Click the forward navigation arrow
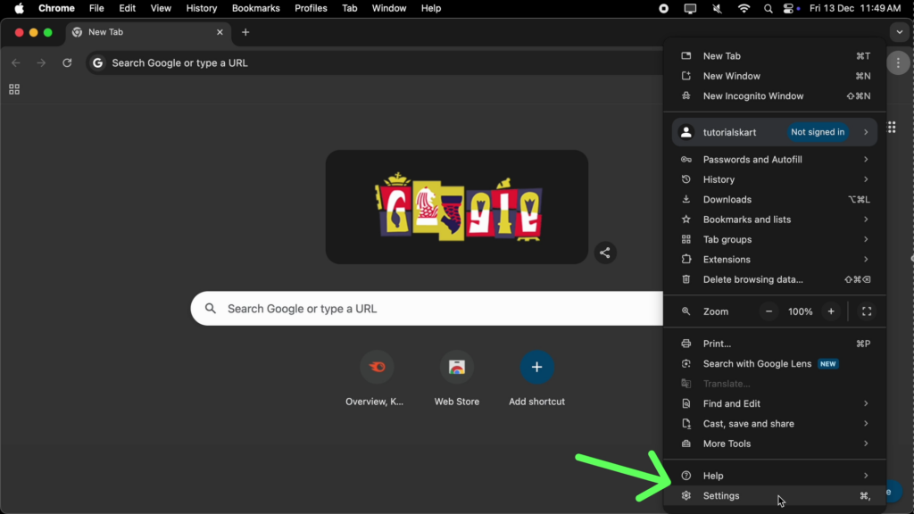This screenshot has height=514, width=914. coord(41,63)
